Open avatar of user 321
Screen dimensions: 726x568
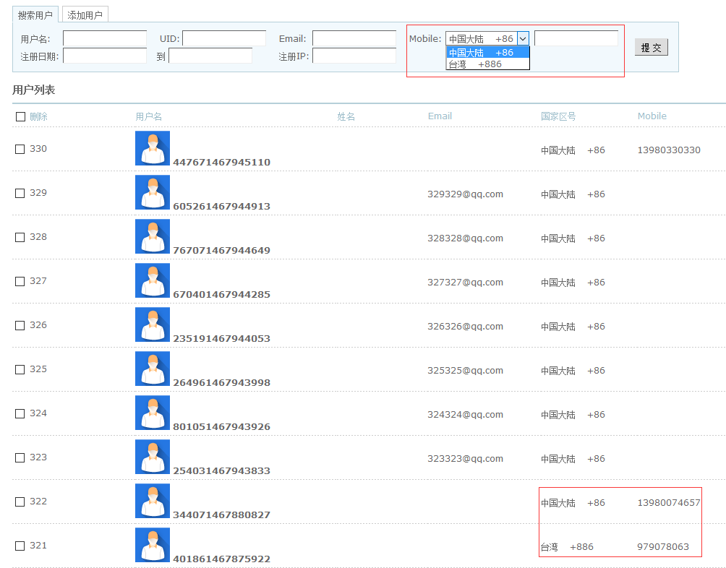point(152,545)
